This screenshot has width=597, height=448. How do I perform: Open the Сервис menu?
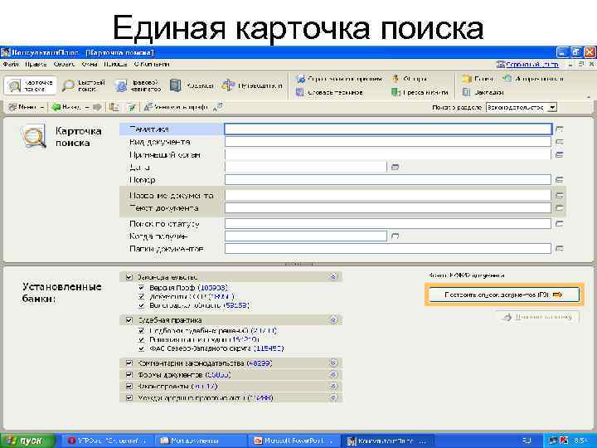[x=64, y=64]
